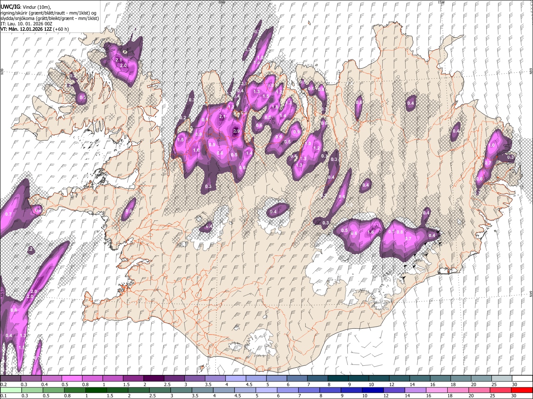Click the 15W longitude label at top
The image size is (533, 399).
(441, 2)
